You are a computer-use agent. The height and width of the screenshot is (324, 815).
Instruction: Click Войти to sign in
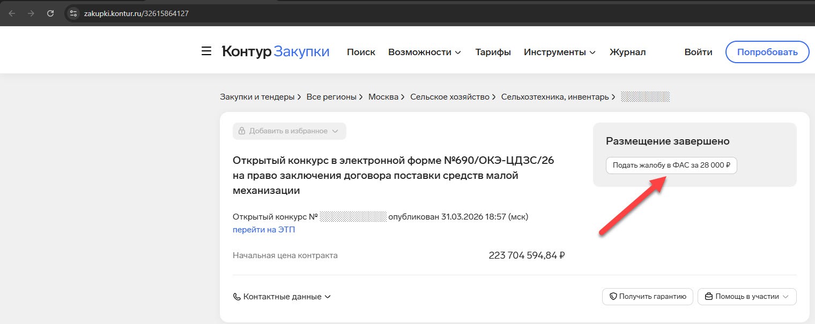coord(698,52)
